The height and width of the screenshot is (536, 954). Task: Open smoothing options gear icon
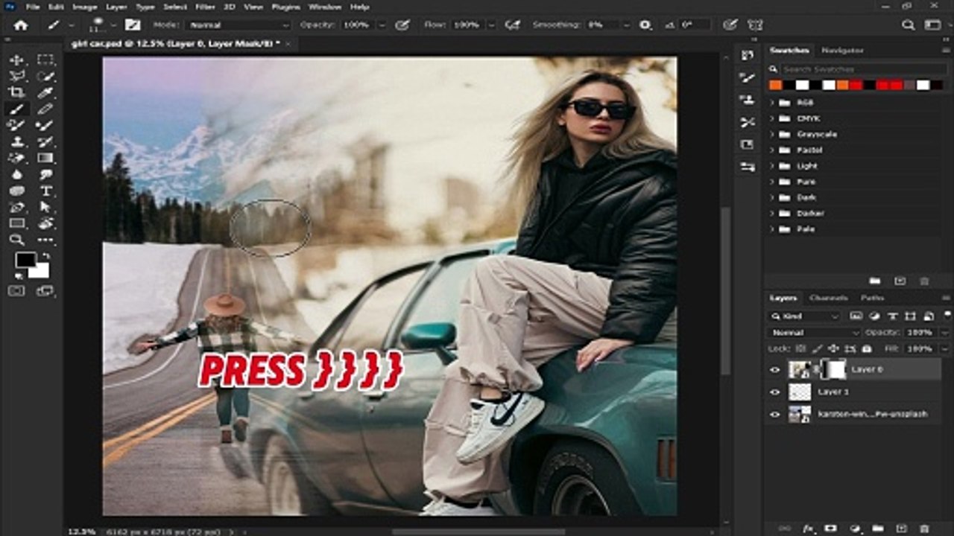click(x=645, y=25)
